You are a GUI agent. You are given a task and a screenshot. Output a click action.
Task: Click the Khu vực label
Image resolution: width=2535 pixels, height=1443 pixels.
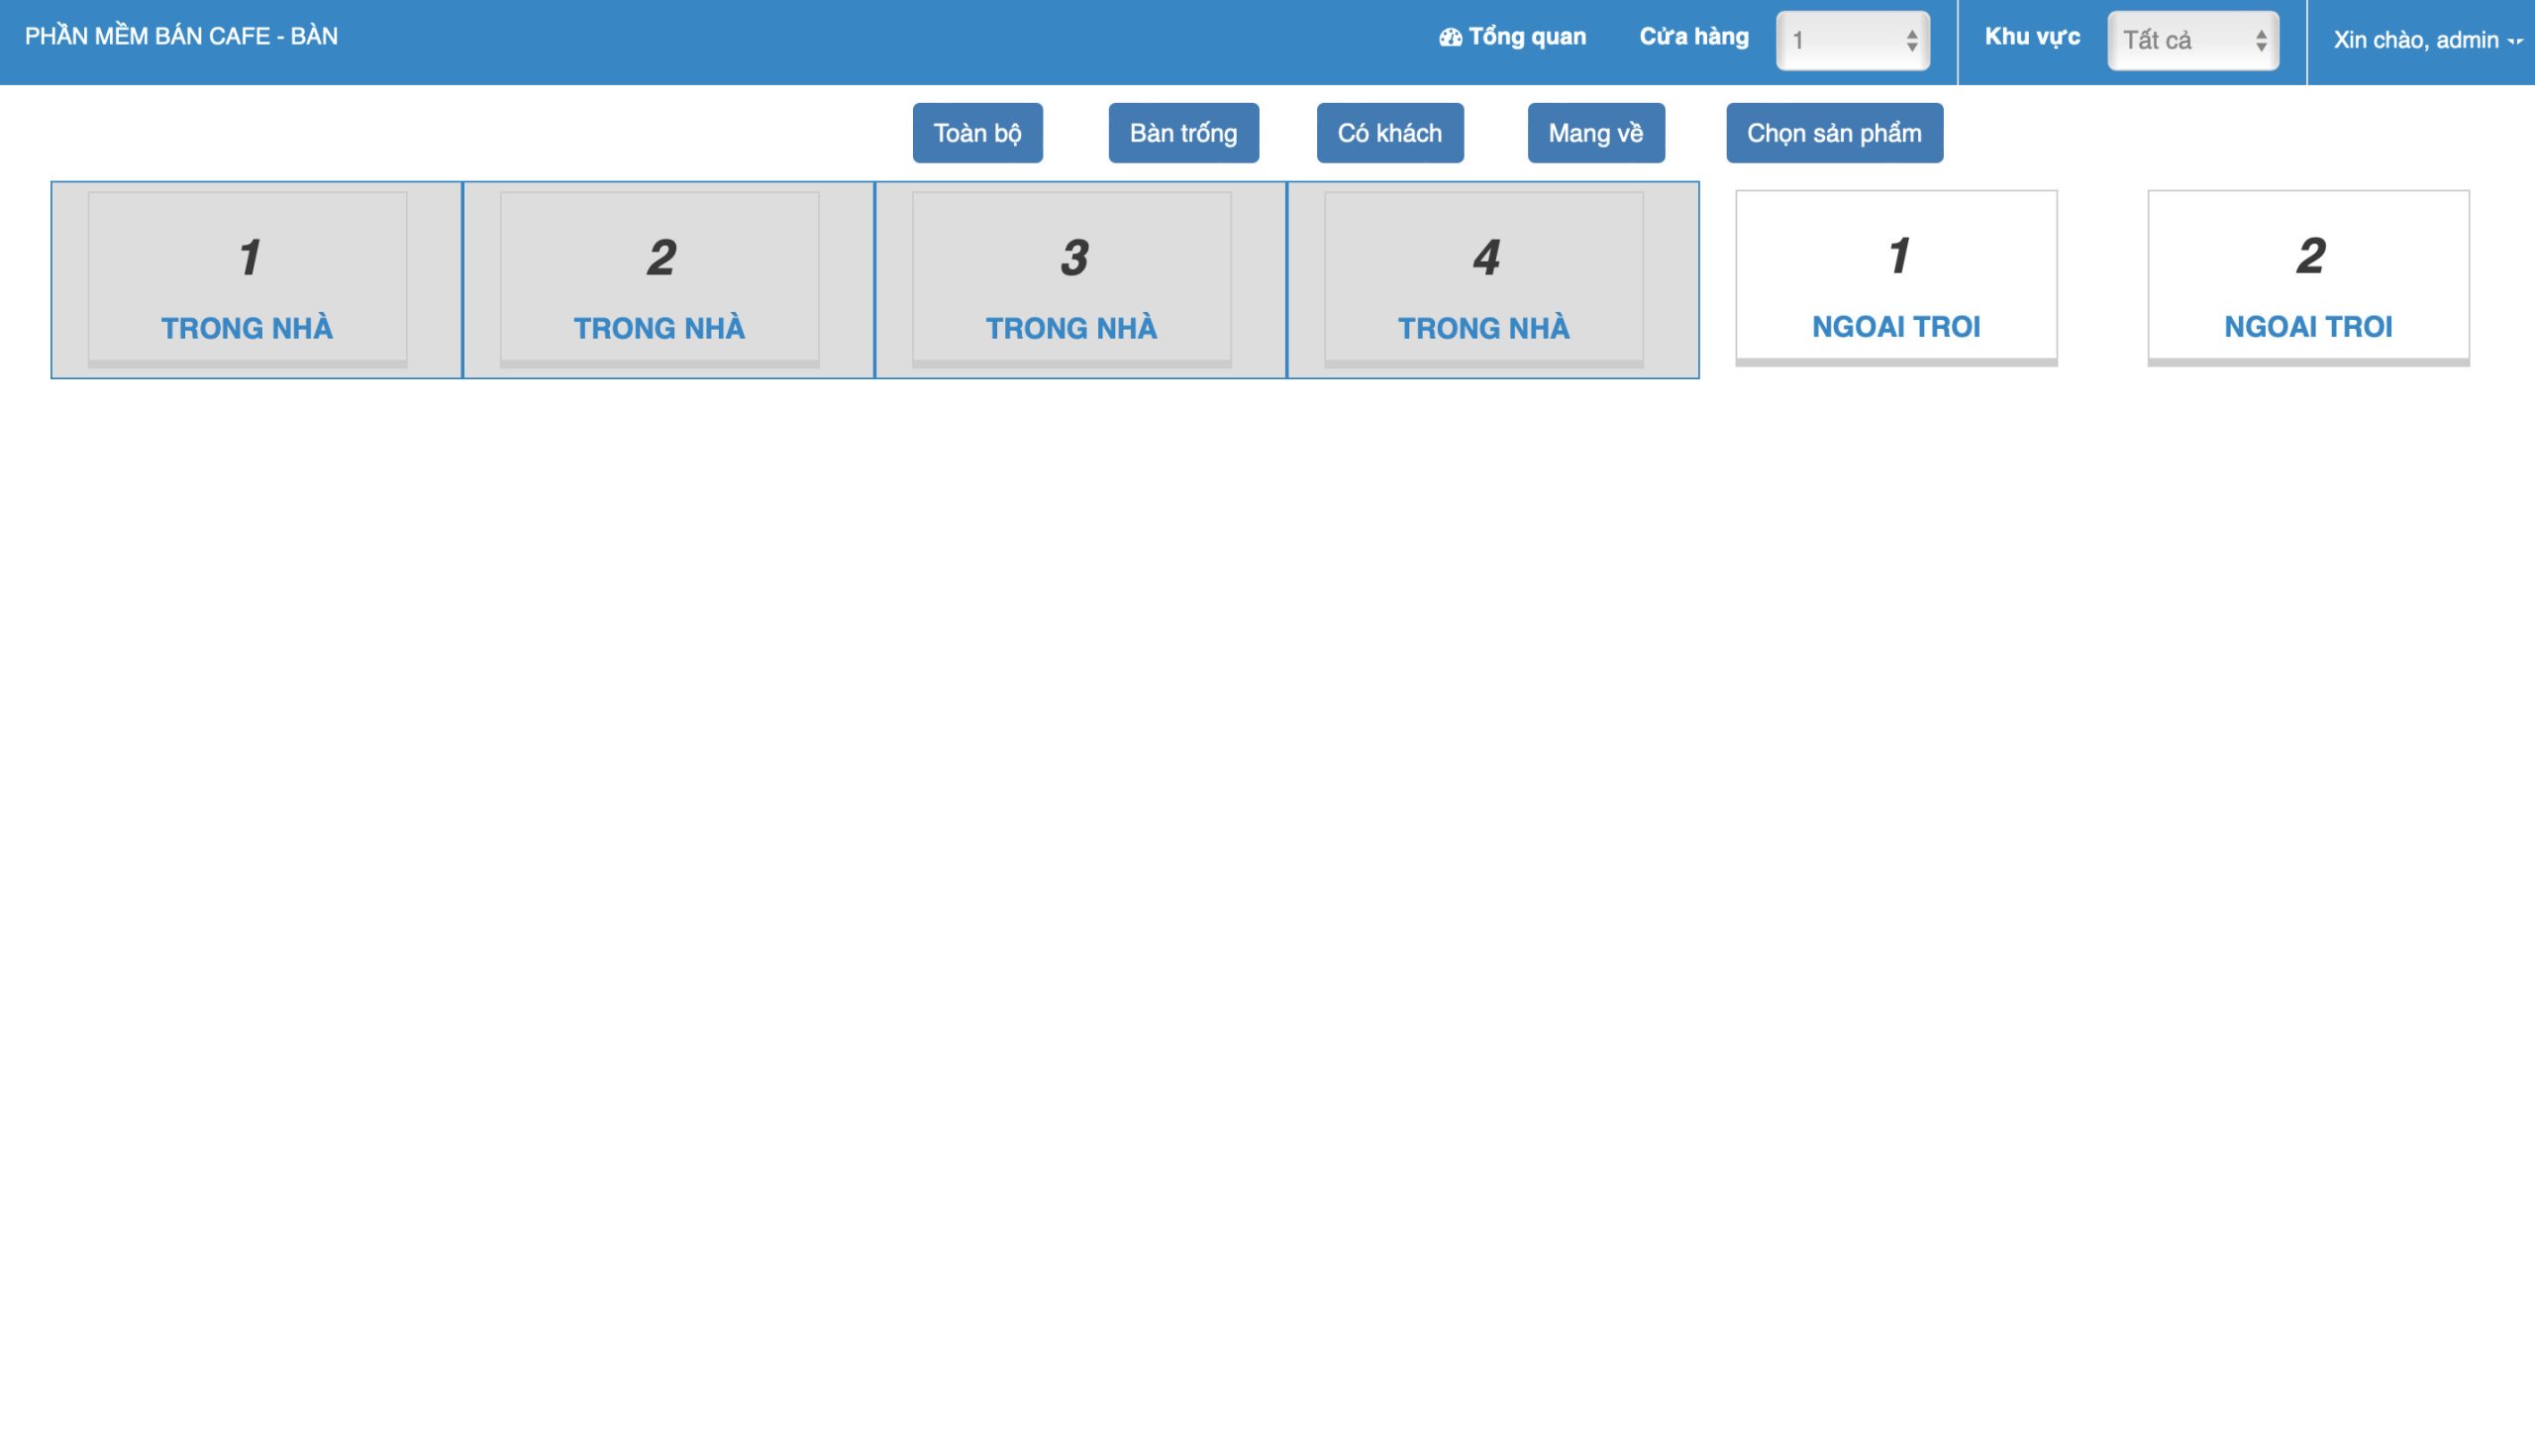coord(2032,37)
